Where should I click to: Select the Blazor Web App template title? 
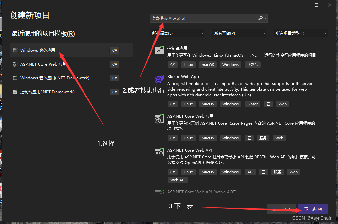183,77
